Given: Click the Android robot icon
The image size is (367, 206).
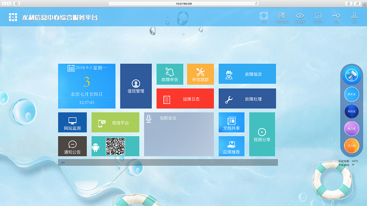Looking at the screenshot, I should tap(95, 147).
